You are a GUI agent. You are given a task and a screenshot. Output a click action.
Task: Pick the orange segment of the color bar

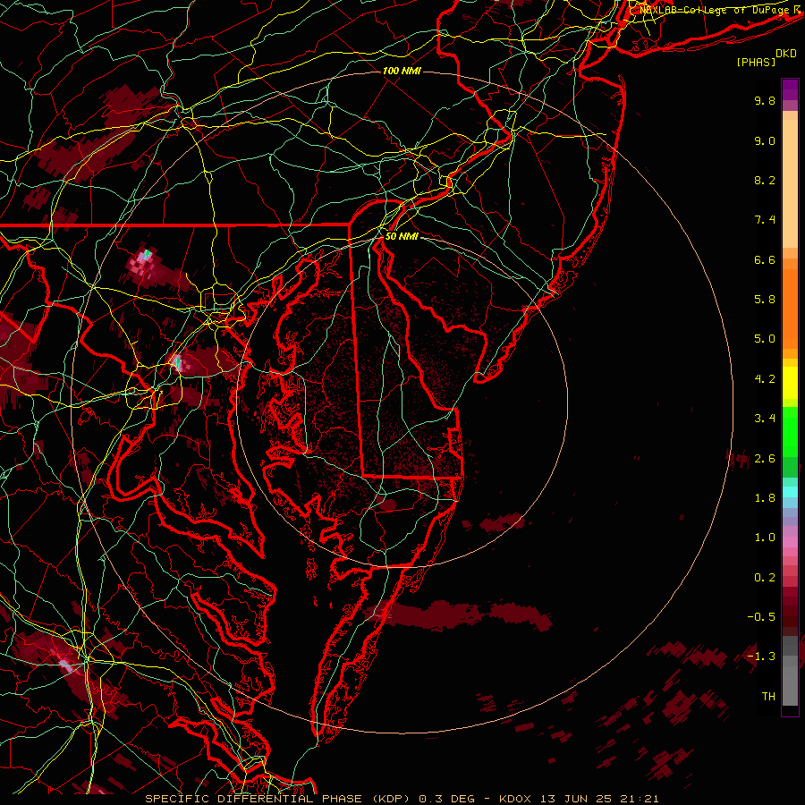[x=790, y=308]
